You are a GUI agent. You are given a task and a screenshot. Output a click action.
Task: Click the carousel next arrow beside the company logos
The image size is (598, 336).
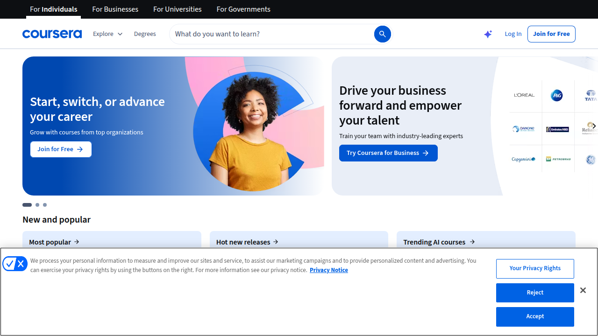[x=594, y=126]
